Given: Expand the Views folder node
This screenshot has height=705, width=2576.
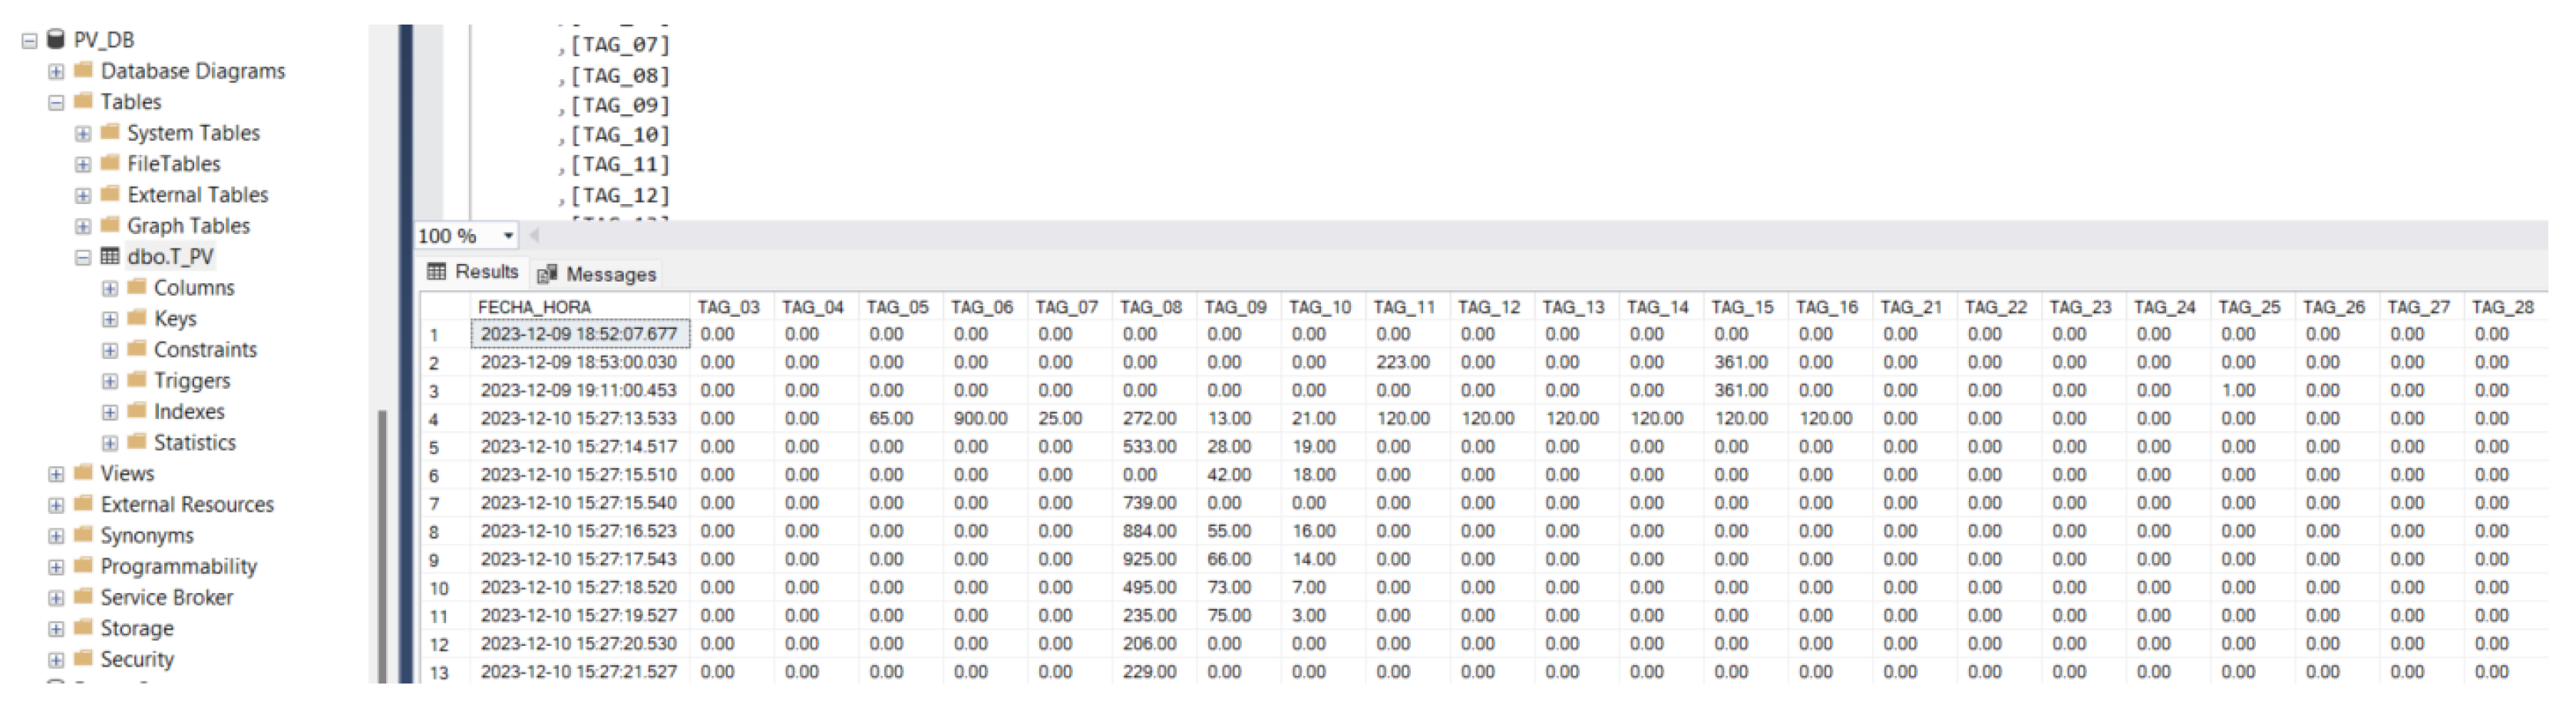Looking at the screenshot, I should 56,474.
